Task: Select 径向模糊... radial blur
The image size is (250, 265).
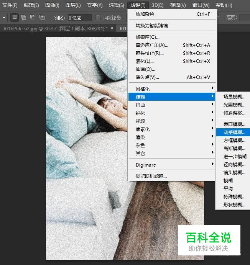Action: (x=233, y=164)
